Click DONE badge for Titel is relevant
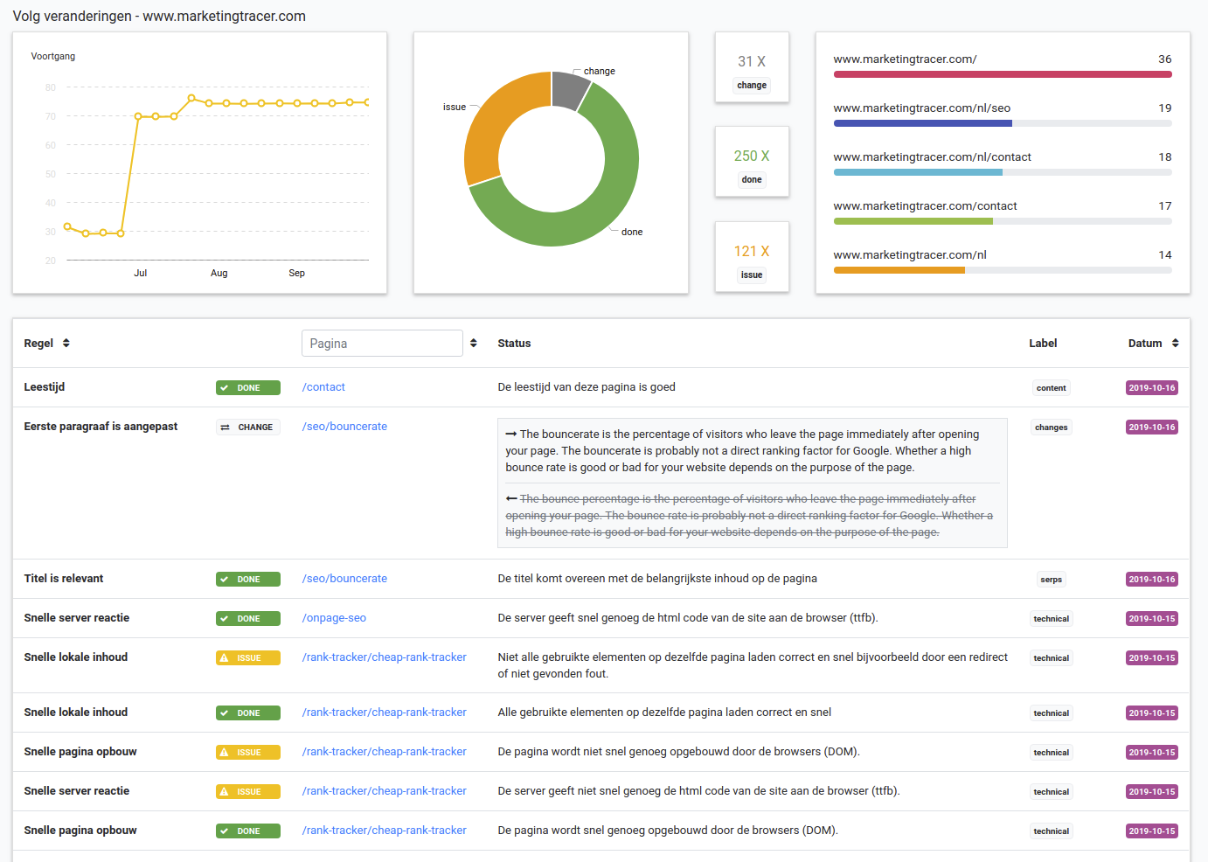Image resolution: width=1208 pixels, height=862 pixels. [x=248, y=580]
